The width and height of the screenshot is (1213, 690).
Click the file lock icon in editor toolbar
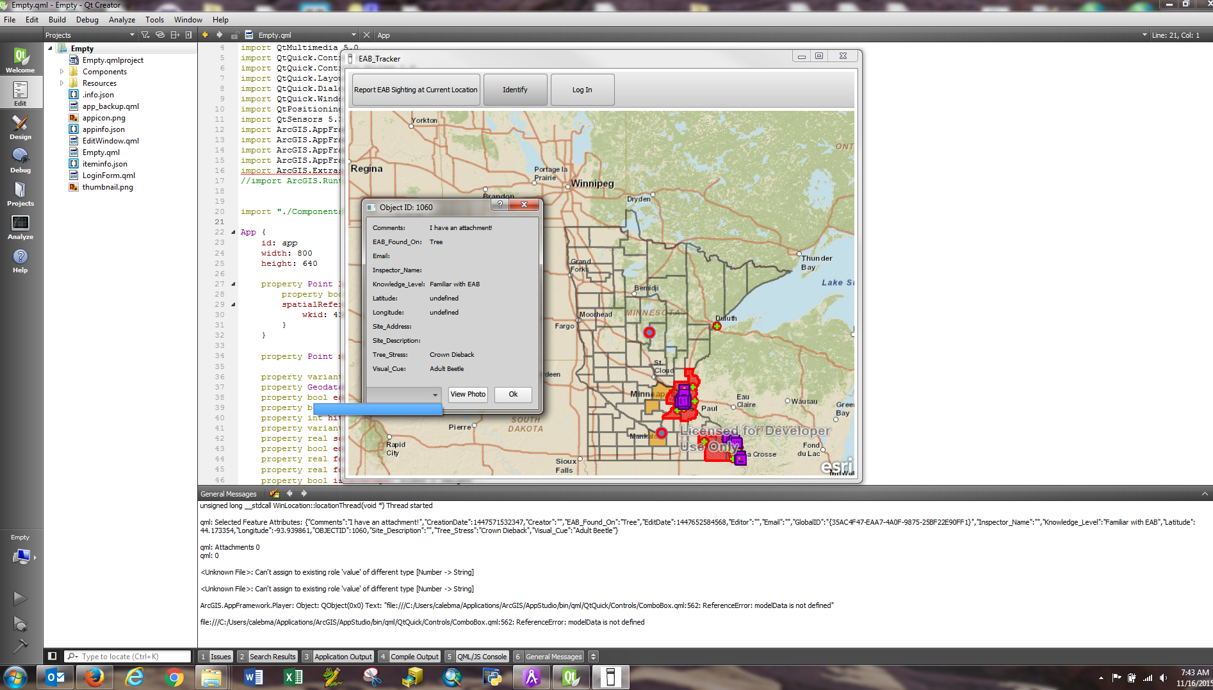[234, 35]
